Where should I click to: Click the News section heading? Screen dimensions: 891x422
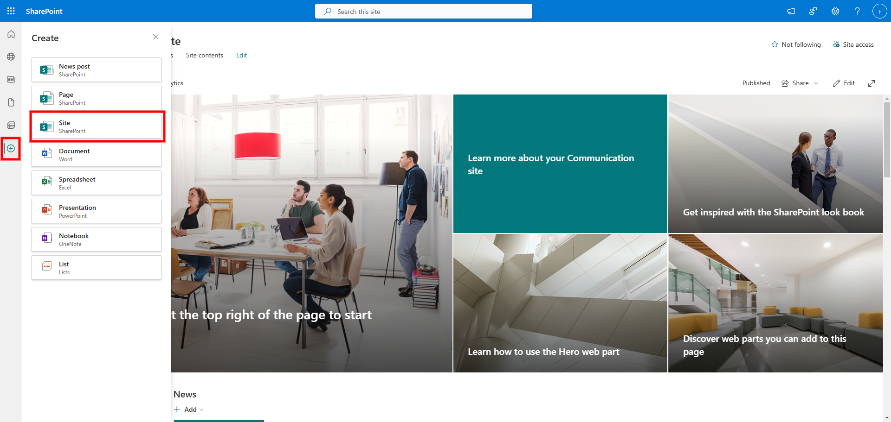[x=185, y=394]
